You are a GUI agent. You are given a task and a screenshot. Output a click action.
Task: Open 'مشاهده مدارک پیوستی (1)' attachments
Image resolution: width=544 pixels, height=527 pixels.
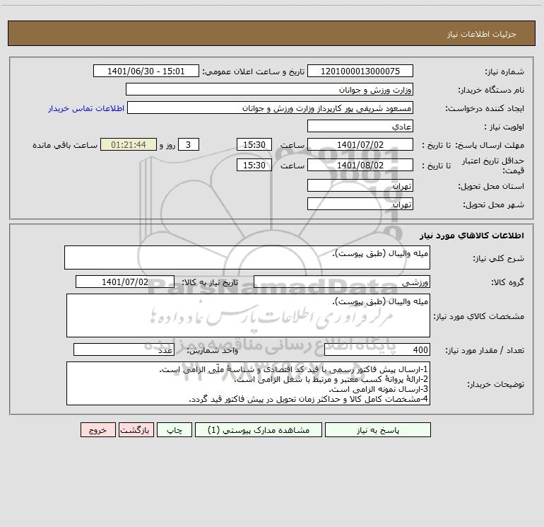259,429
